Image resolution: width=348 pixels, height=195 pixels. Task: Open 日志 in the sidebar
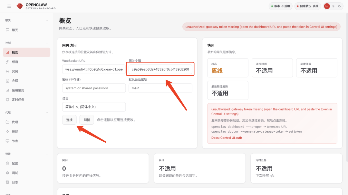[27, 182]
